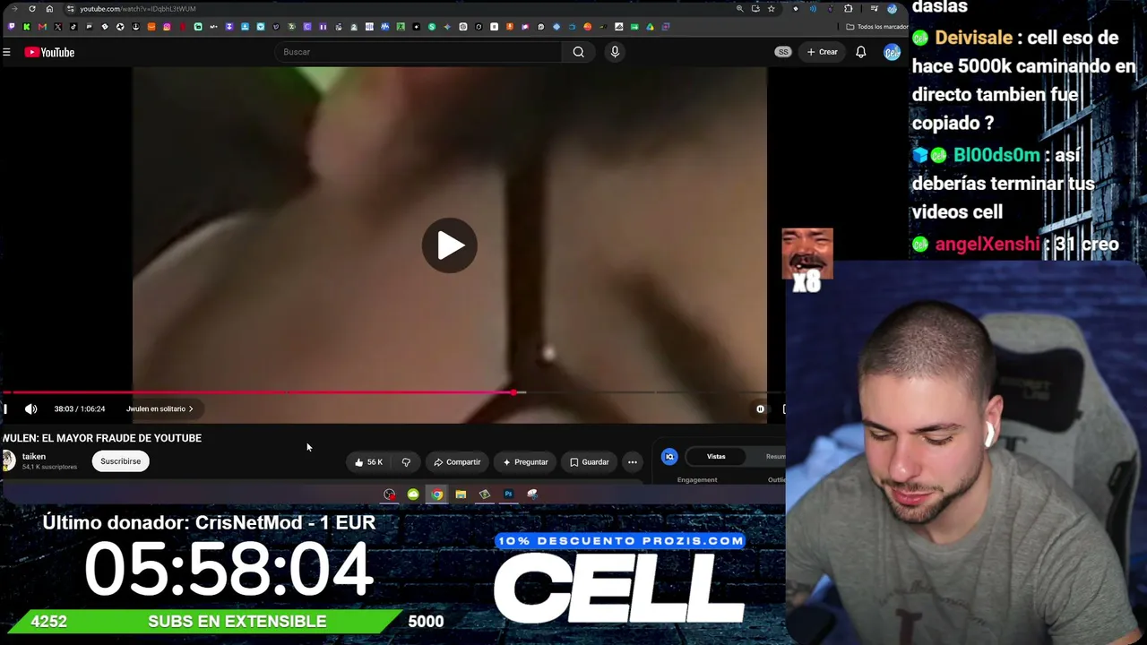Open the 'Todos los marcadores' bookmarks folder

tap(877, 27)
